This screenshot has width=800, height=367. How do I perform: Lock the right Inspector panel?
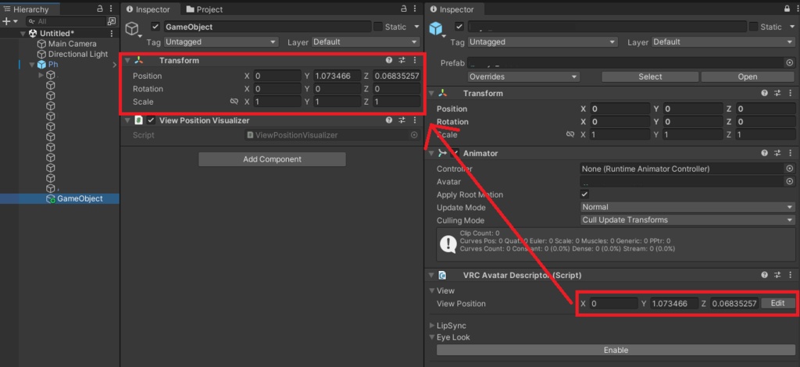pos(787,9)
